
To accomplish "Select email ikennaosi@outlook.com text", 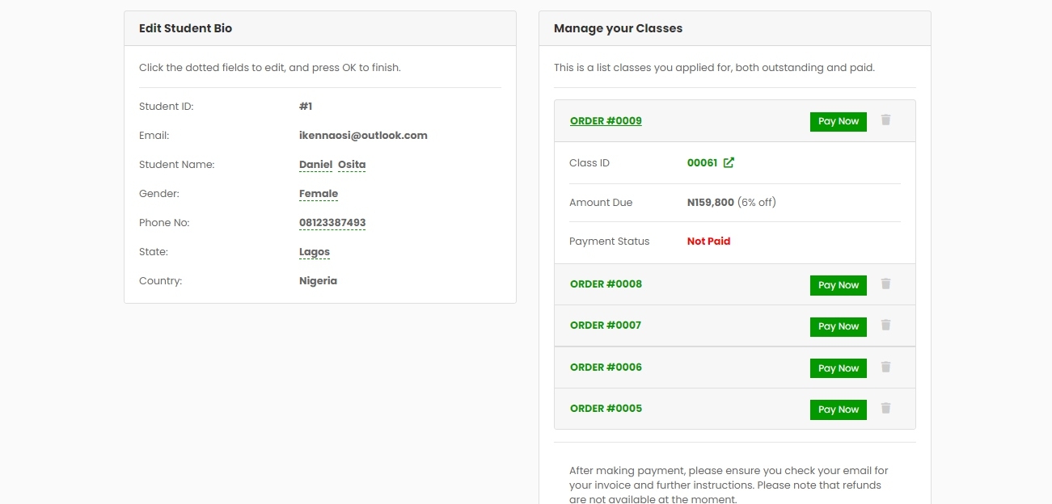I will [x=363, y=136].
